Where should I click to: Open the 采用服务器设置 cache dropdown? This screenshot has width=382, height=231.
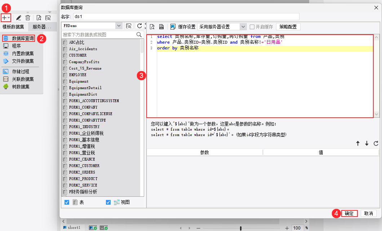[243, 27]
